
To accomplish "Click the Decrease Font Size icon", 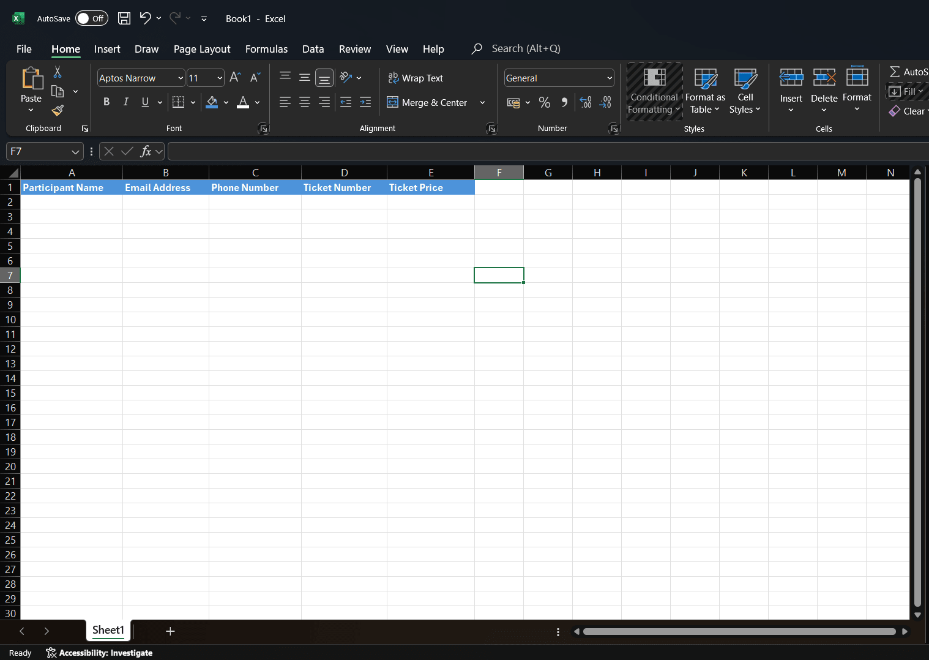I will (255, 78).
